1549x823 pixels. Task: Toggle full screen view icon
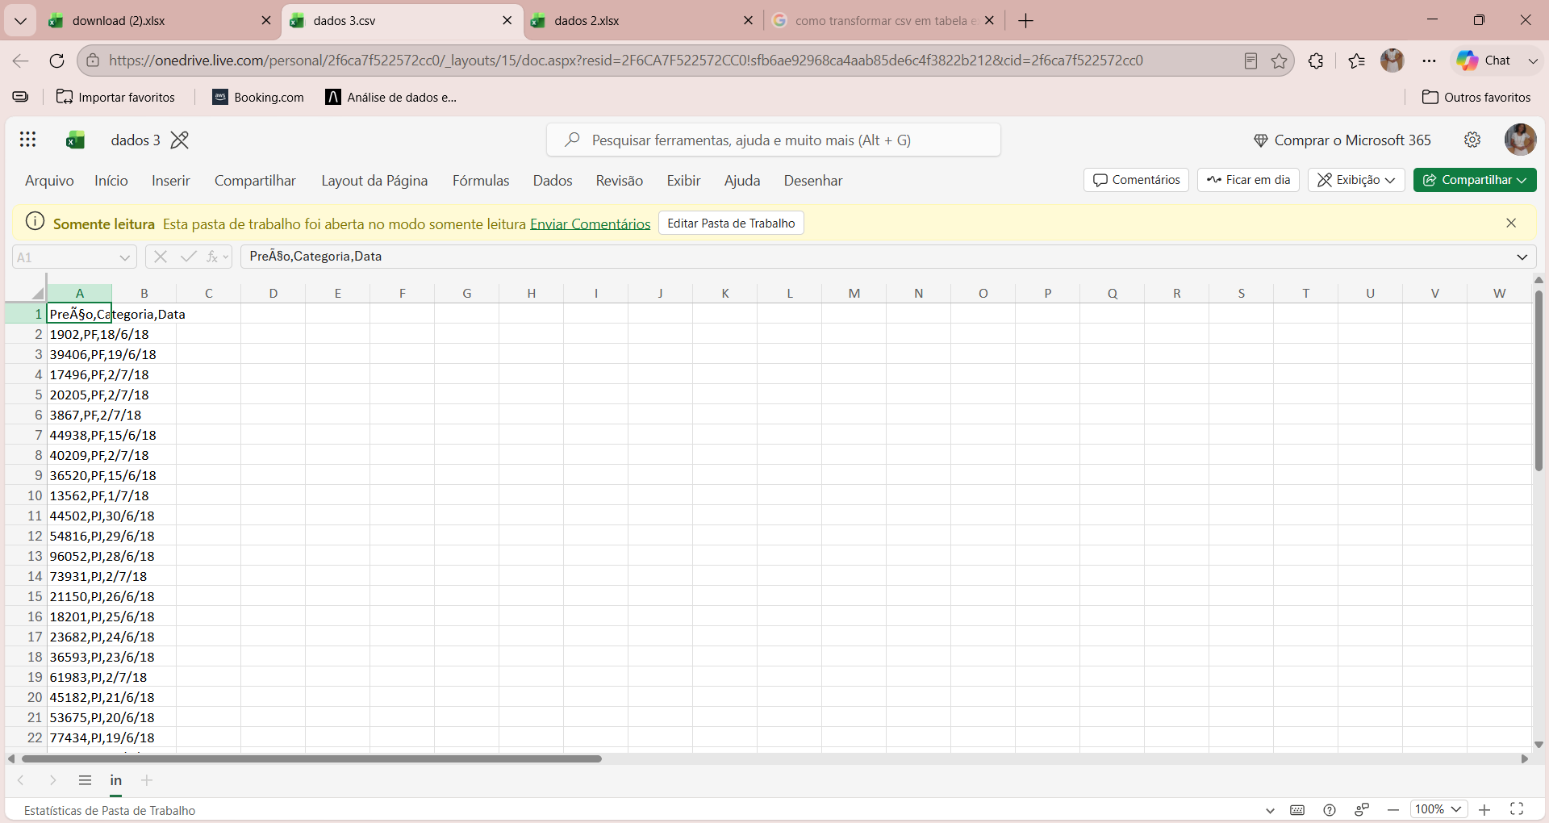coord(1517,809)
